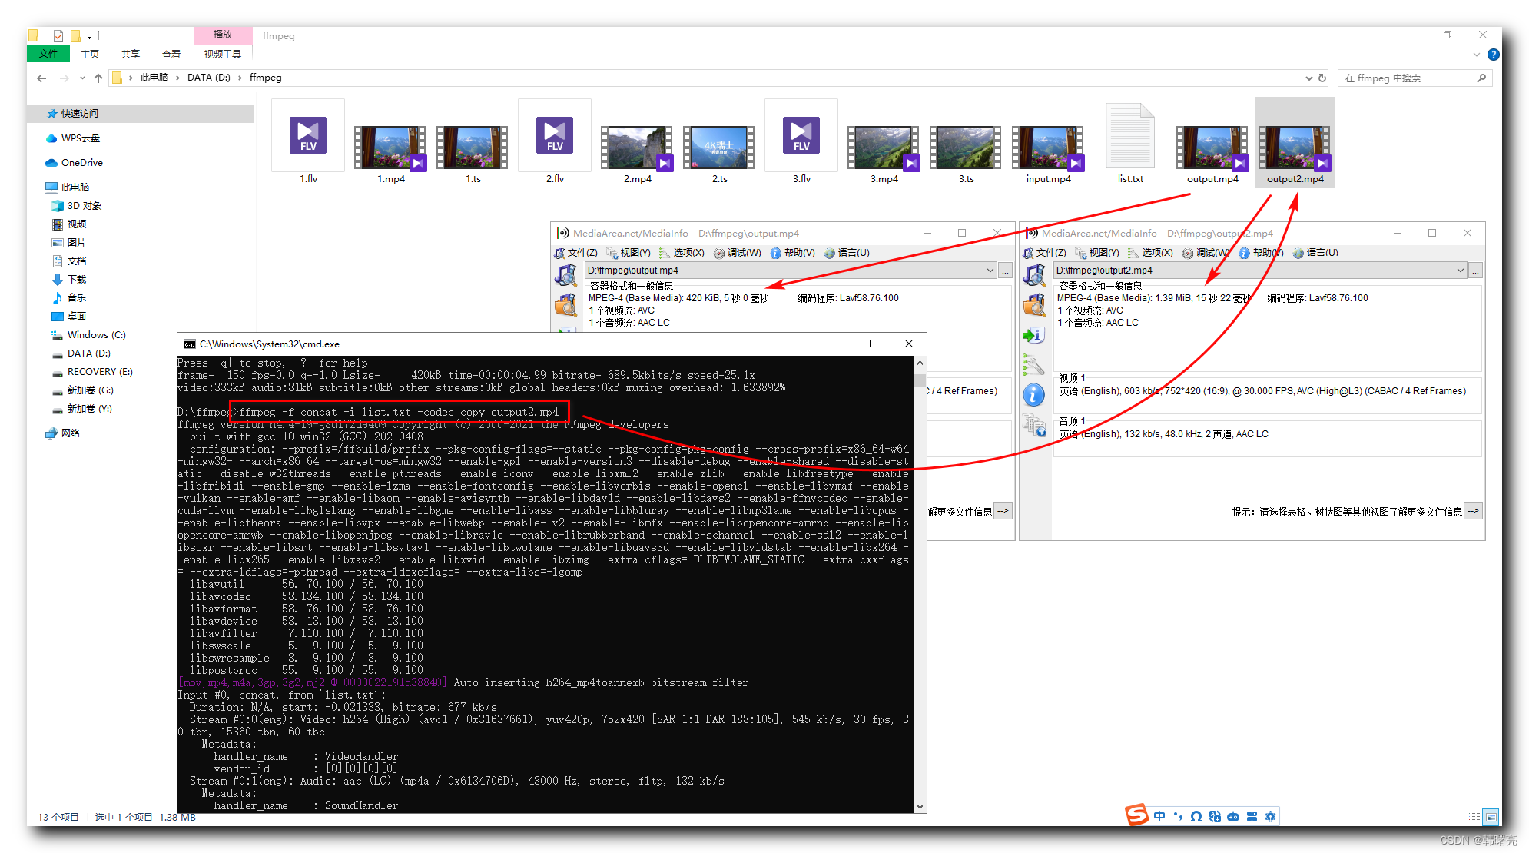Click Open File icon in output2.mp4 MediaInfo
The height and width of the screenshot is (853, 1529).
1034,274
